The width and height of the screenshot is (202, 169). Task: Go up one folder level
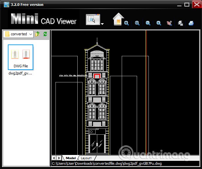click(38, 34)
